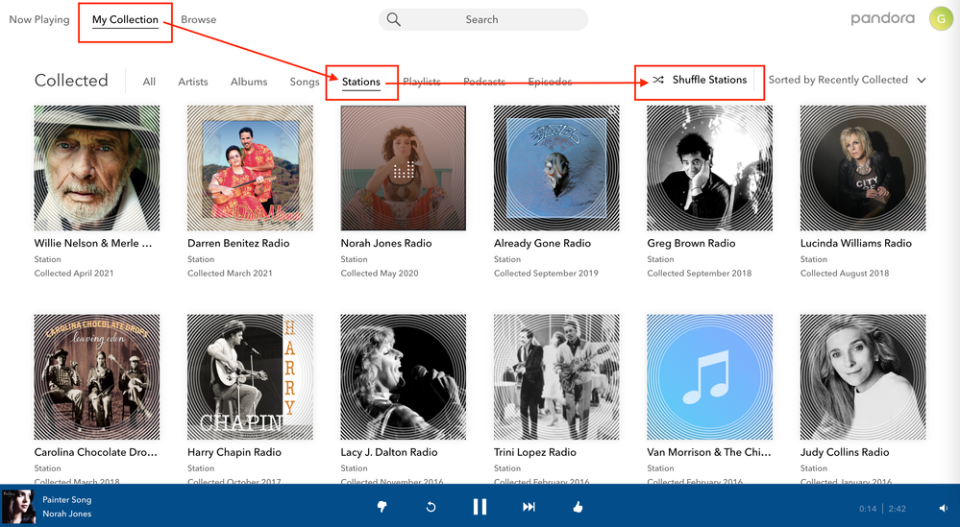Click the Pandora logo

pos(882,19)
